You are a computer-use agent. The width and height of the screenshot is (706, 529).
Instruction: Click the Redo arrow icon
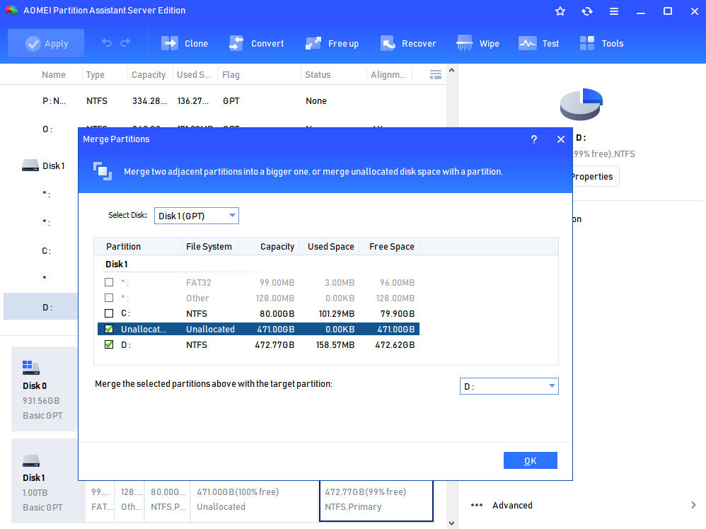click(125, 42)
